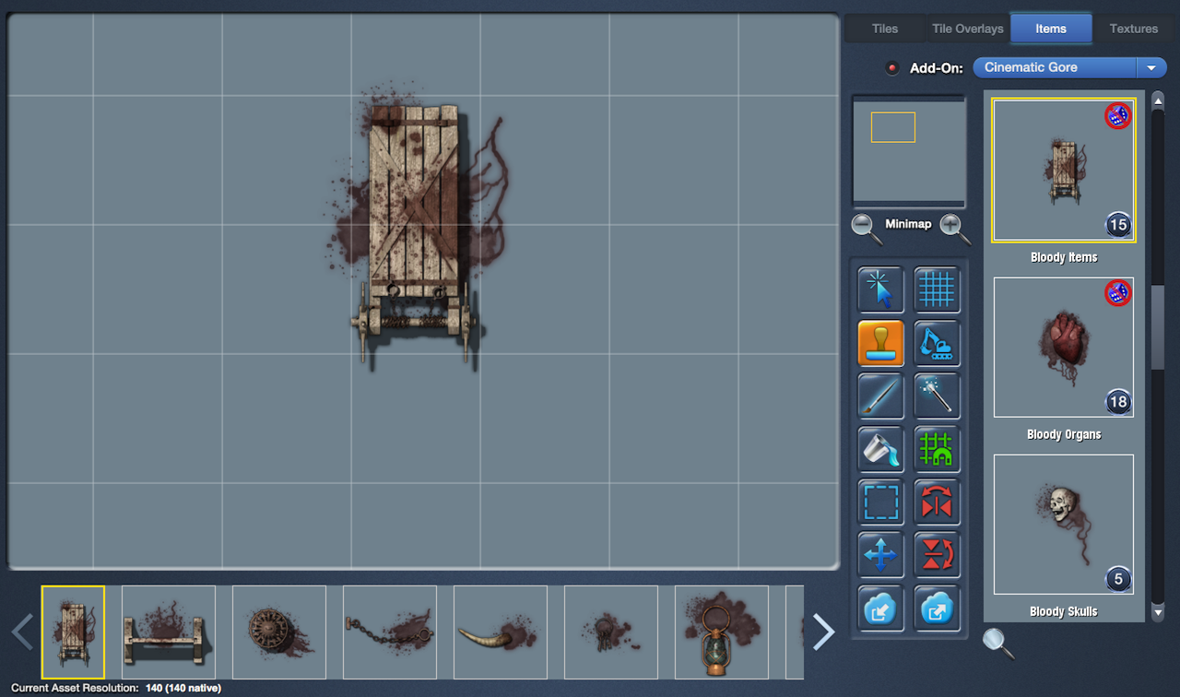
Task: Toggle the grid tool button
Action: coord(937,290)
